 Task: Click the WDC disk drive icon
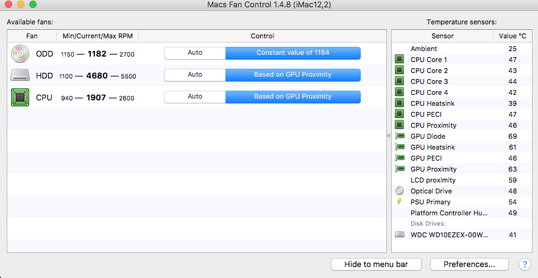(x=399, y=235)
